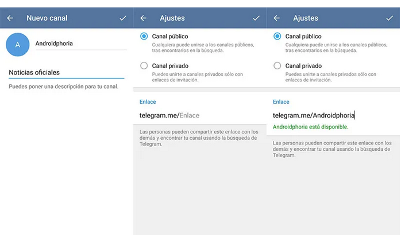Tap back arrow on middle Ajustes screen
The height and width of the screenshot is (235, 401).
point(143,18)
